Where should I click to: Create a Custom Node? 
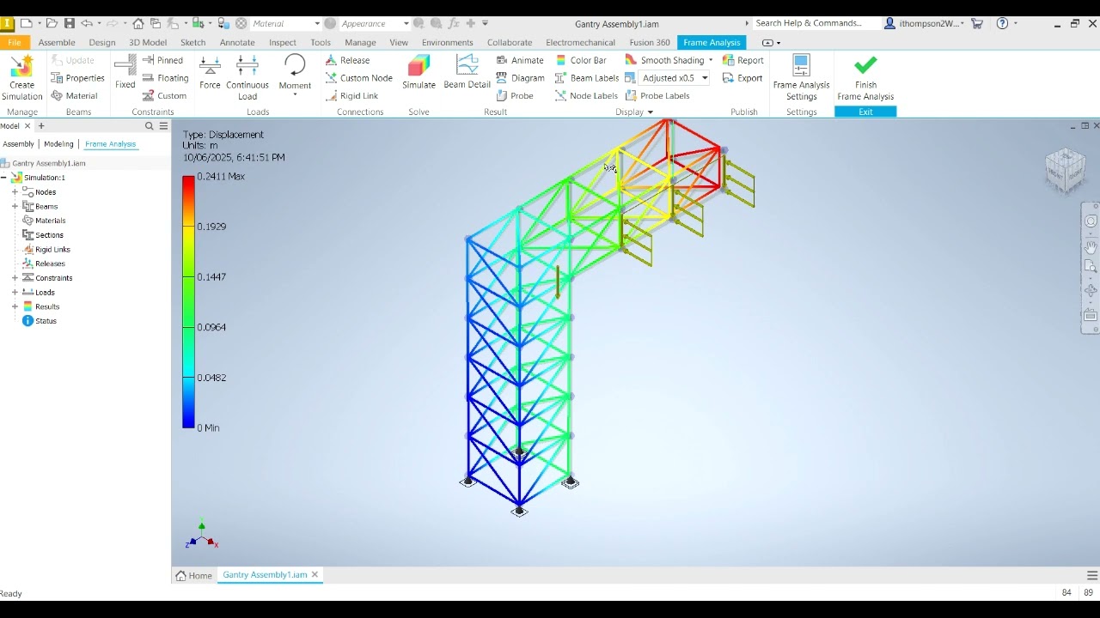tap(358, 78)
